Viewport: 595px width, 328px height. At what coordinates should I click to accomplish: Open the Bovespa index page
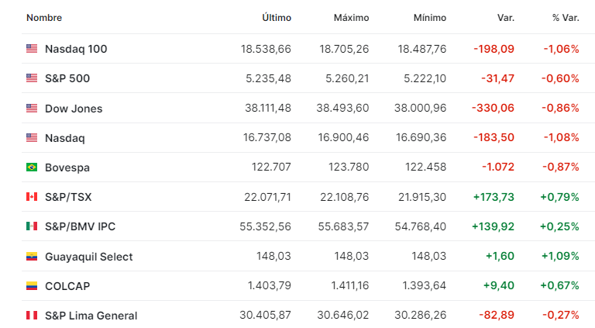click(x=67, y=167)
